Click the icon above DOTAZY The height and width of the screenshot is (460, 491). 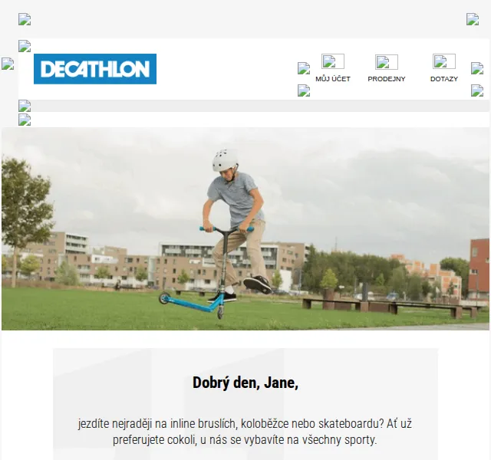(444, 61)
